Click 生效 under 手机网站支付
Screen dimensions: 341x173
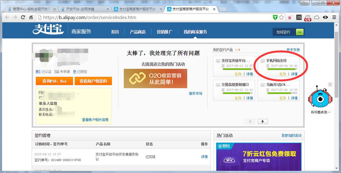point(283,74)
